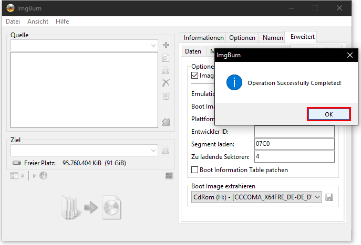Switch to the Namen tab

273,38
